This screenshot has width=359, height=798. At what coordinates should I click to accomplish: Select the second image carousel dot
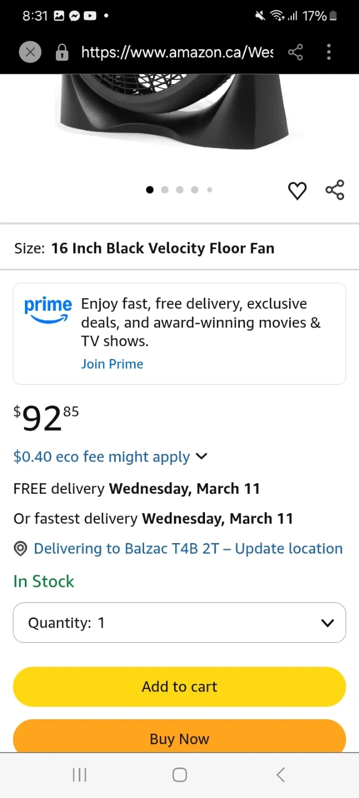(165, 190)
